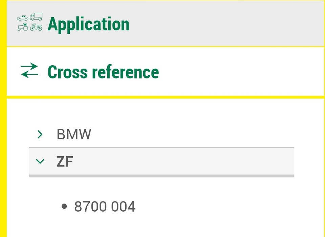This screenshot has height=237, width=325.
Task: Click the bullet point before 8700 004
Action: click(x=65, y=207)
